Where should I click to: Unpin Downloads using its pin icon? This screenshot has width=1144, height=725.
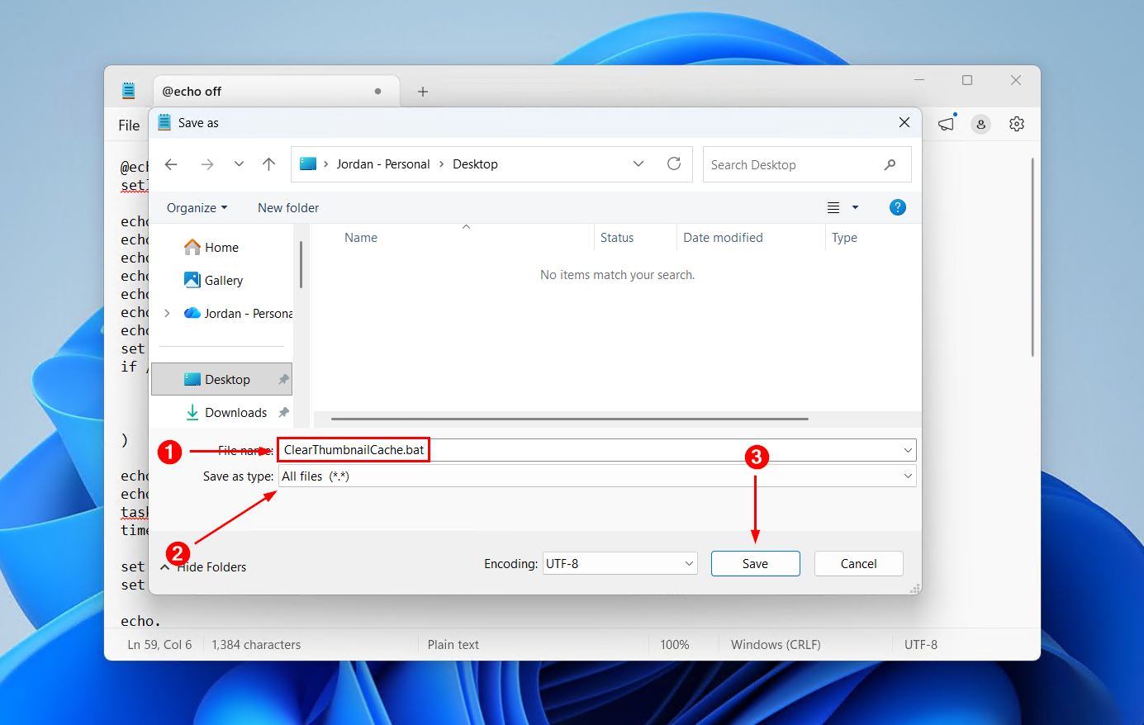point(283,413)
